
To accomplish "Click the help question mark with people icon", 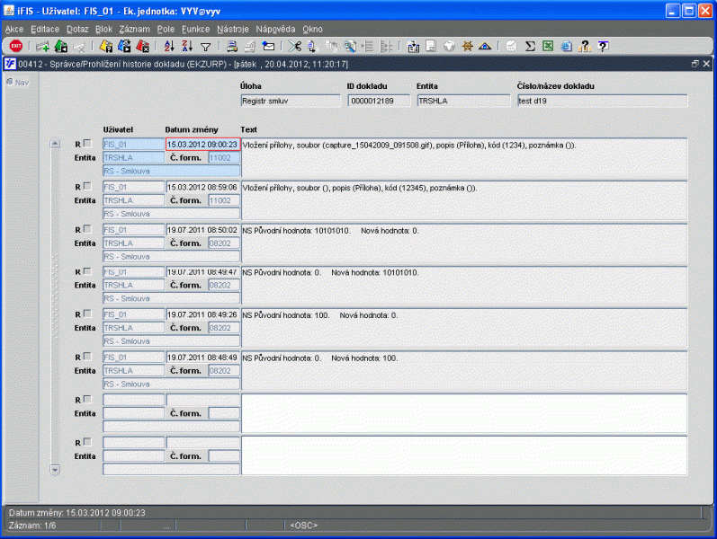I will pyautogui.click(x=585, y=46).
